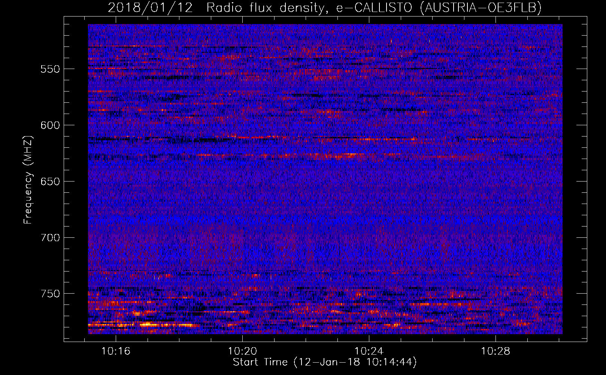Click the Start Time axis caption
The image size is (606, 375).
(x=325, y=362)
